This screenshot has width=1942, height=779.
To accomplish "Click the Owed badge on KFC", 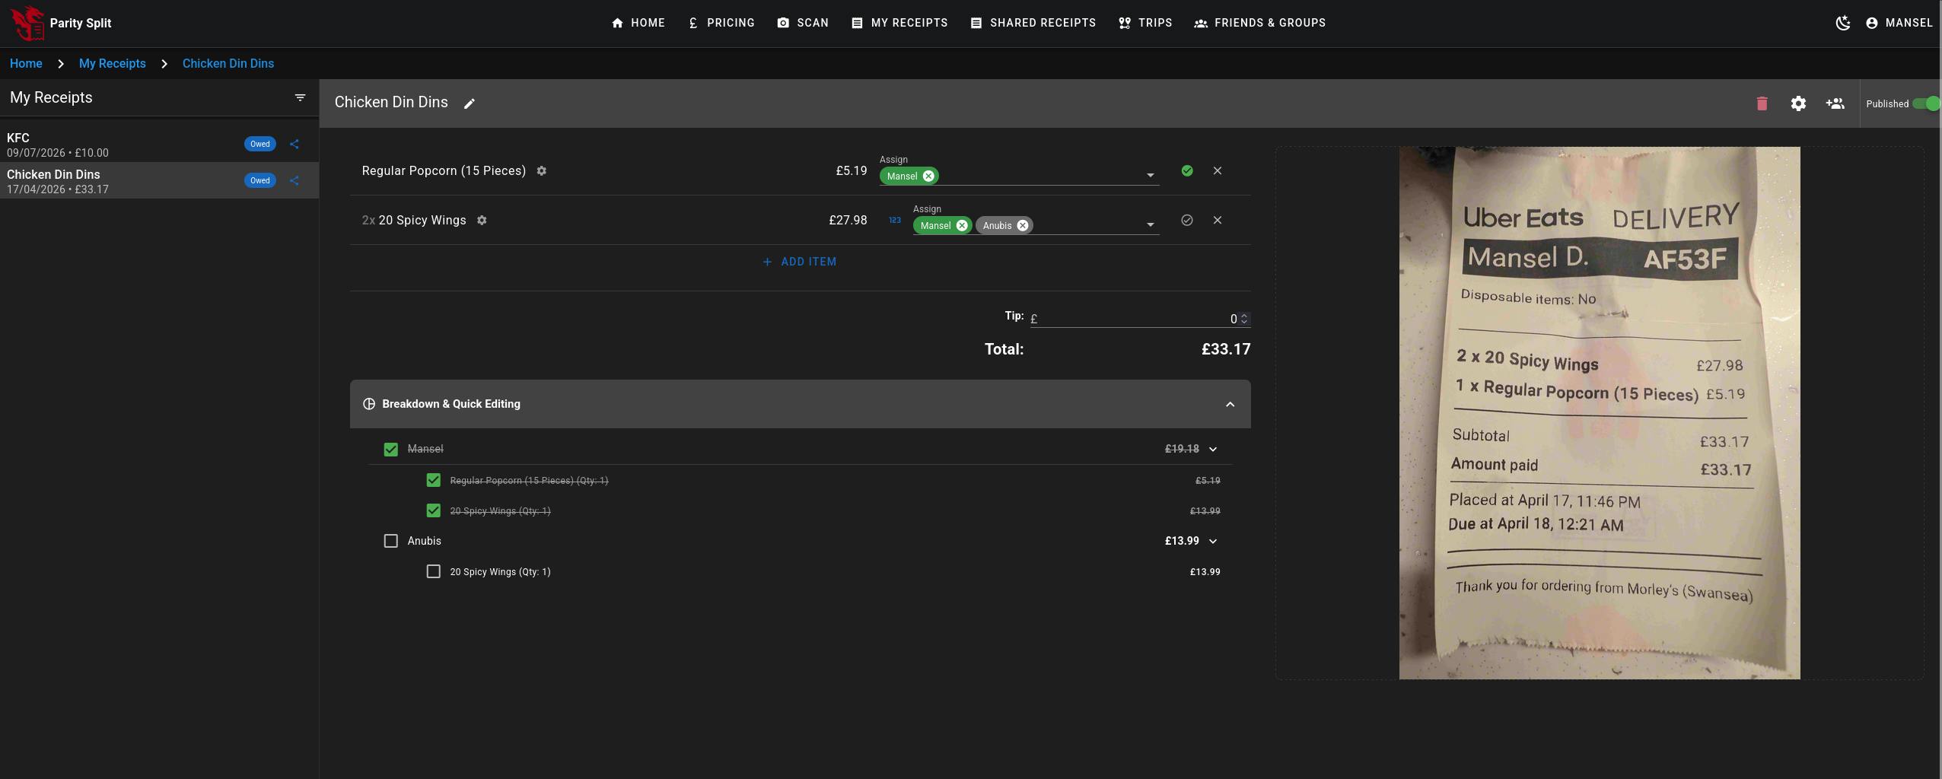I will (x=260, y=144).
